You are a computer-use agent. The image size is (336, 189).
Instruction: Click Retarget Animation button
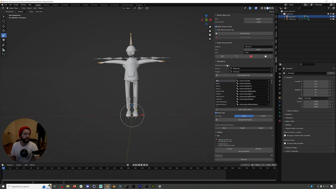[244, 120]
